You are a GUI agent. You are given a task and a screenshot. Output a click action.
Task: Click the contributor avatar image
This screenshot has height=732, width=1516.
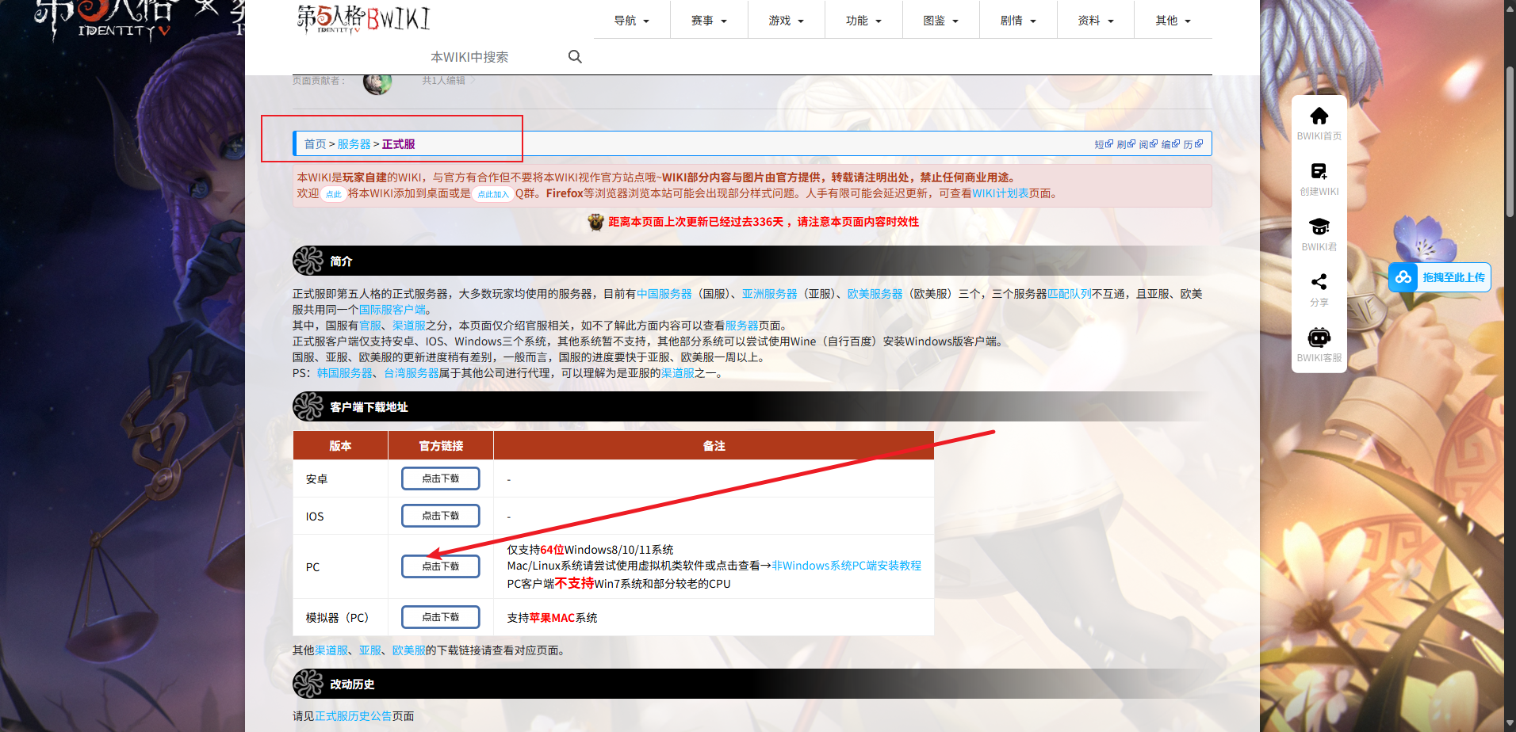tap(377, 82)
